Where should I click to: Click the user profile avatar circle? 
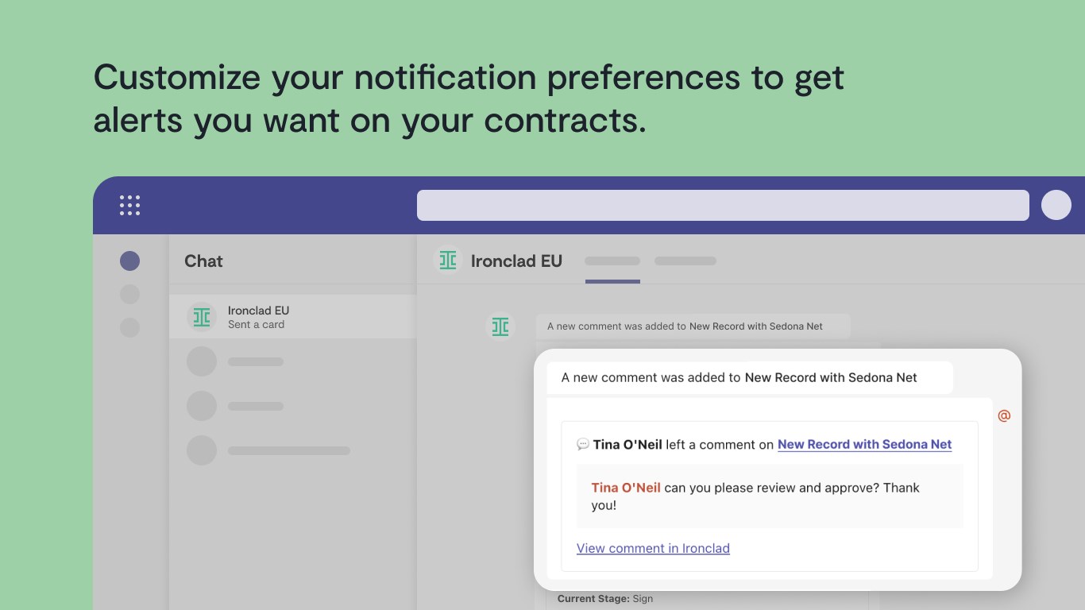pos(1056,205)
